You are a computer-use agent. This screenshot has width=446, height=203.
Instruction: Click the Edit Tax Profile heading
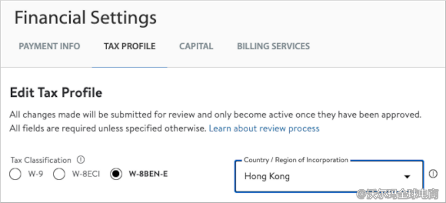pos(56,93)
